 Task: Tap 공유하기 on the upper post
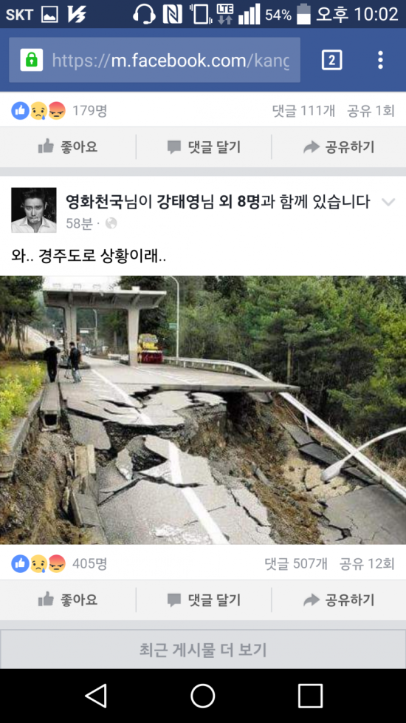pyautogui.click(x=339, y=147)
